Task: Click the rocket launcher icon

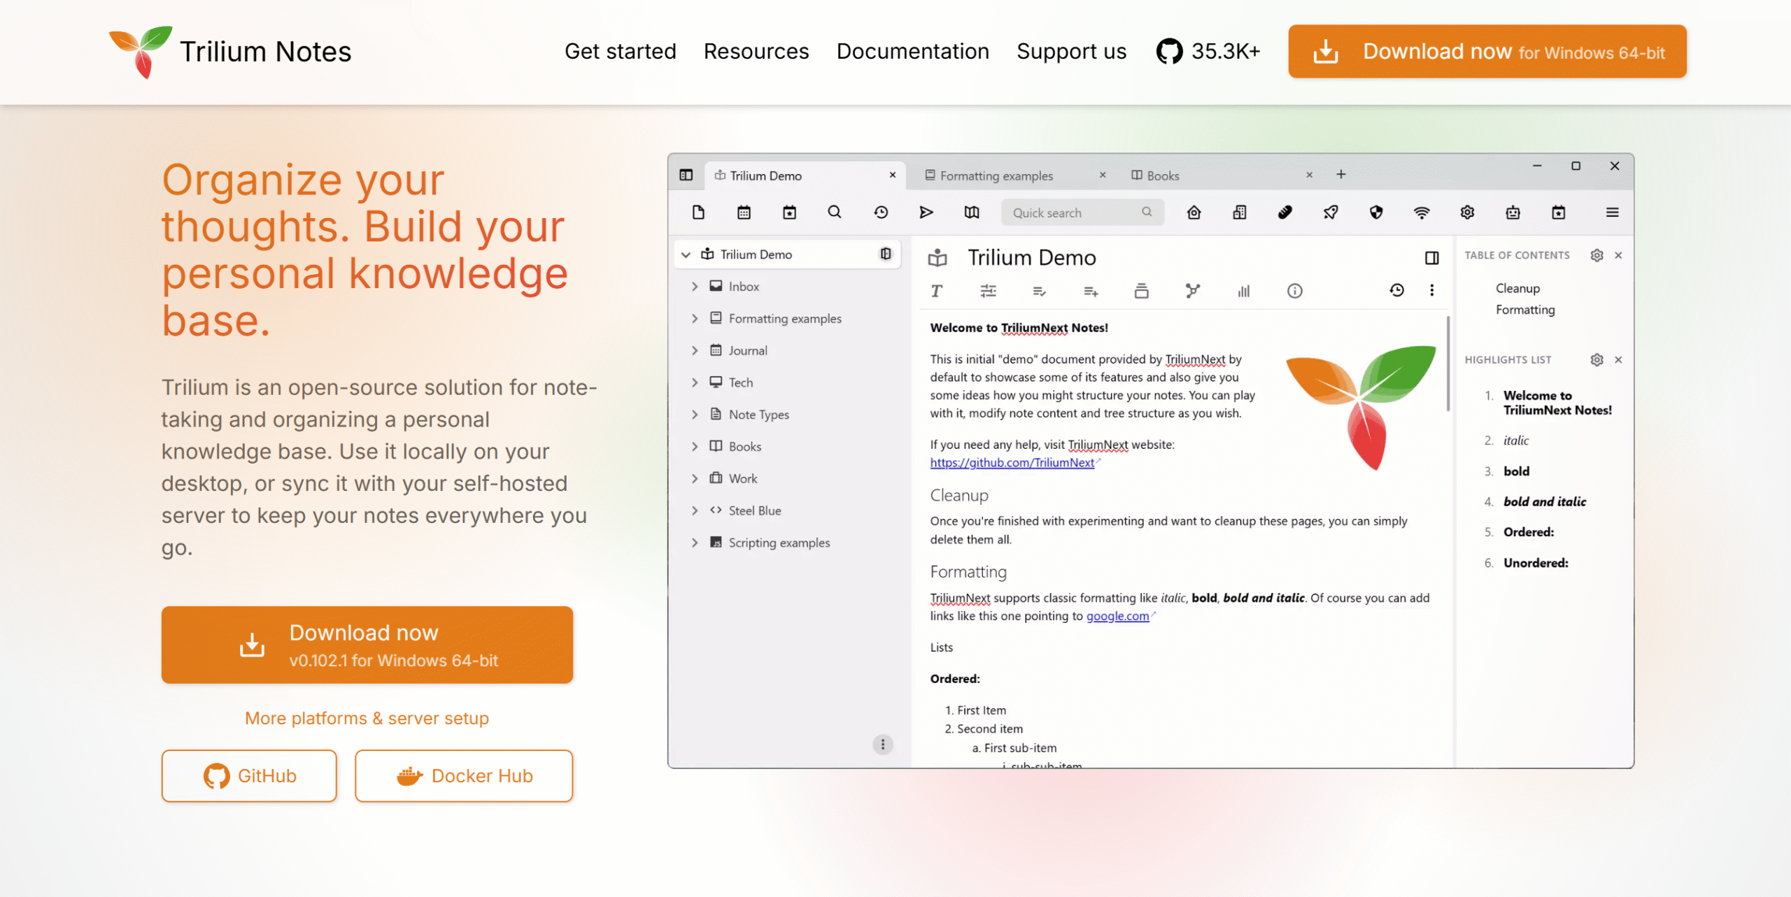Action: point(1331,213)
